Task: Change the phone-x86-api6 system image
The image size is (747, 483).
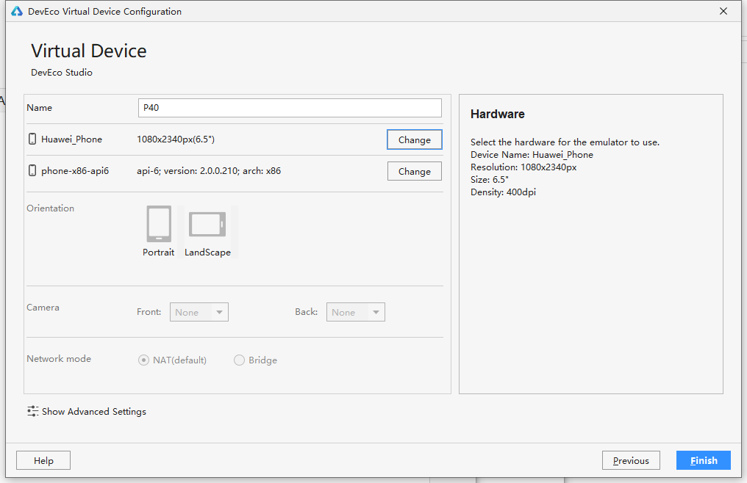Action: click(415, 171)
